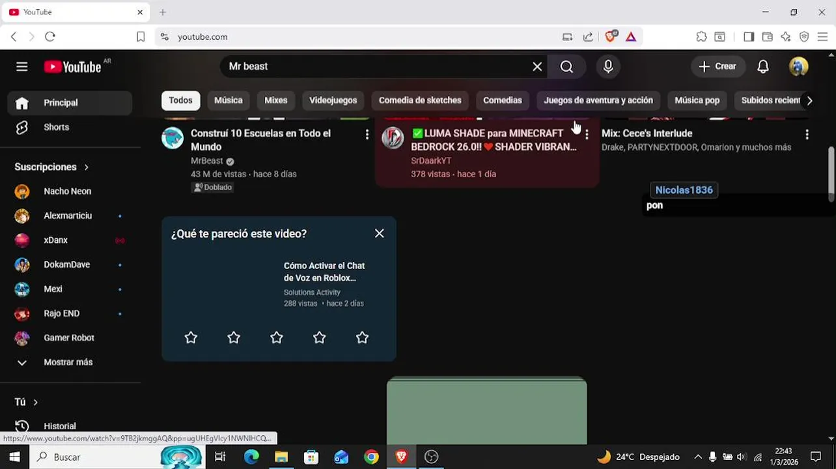This screenshot has width=836, height=469.
Task: Select the Música pop chip
Action: point(697,100)
